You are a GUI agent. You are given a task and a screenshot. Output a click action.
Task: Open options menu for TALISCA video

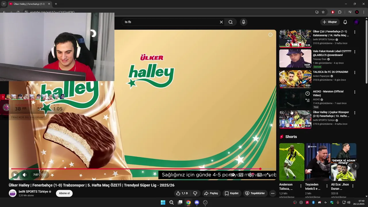pos(354,72)
